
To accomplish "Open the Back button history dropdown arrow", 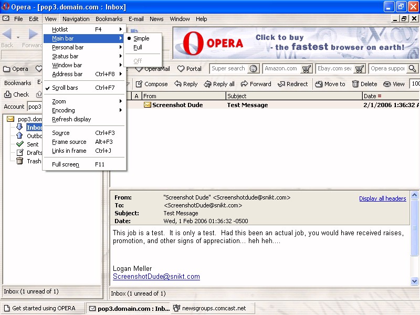I will (18, 37).
